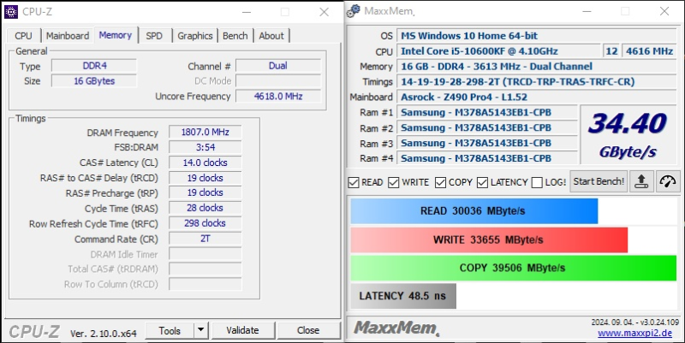Click the FSB:DRAM value 3:54
The width and height of the screenshot is (685, 343).
click(x=205, y=147)
